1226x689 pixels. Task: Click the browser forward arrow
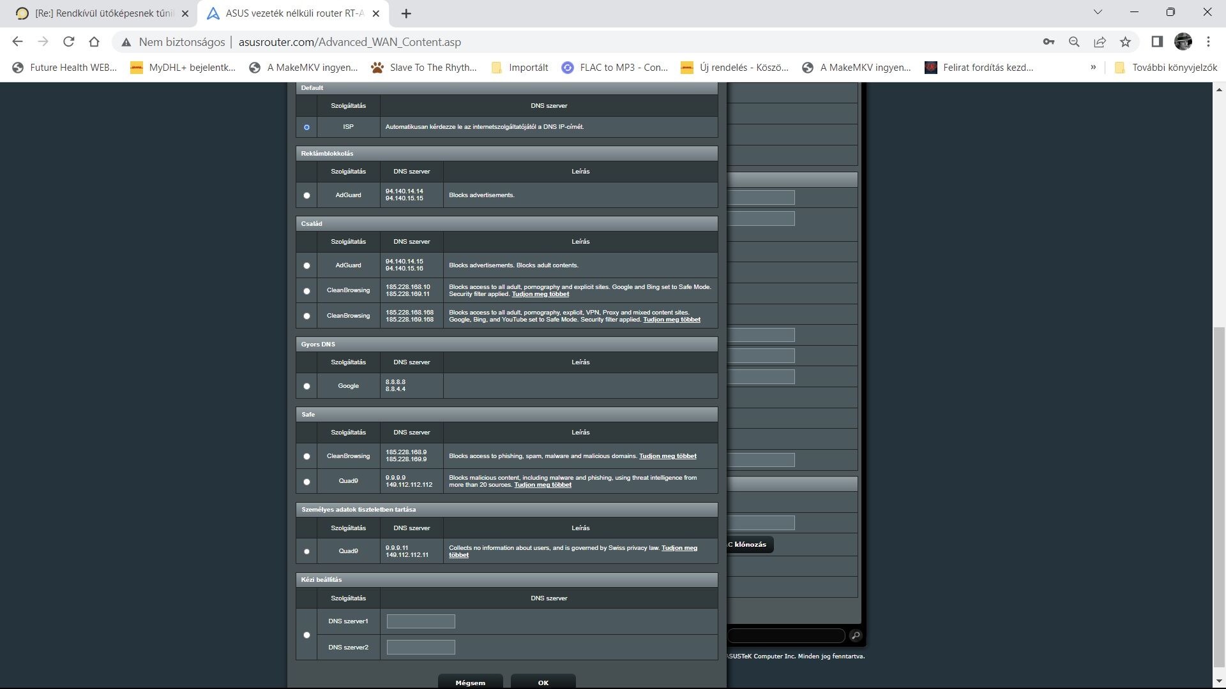pyautogui.click(x=43, y=41)
